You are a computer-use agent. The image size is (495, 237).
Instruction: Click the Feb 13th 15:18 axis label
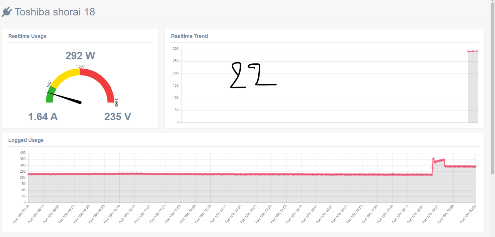pos(294,214)
